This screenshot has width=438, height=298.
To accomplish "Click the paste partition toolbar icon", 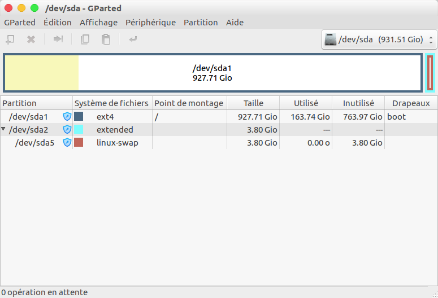I will click(x=106, y=40).
